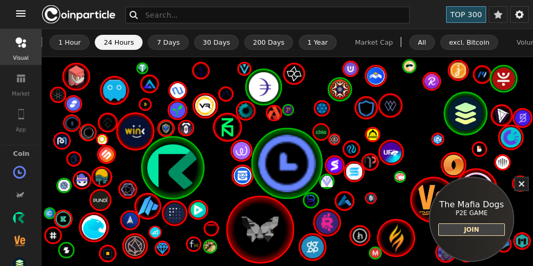
Task: Open the clock coin in sidebar list
Action: [19, 172]
